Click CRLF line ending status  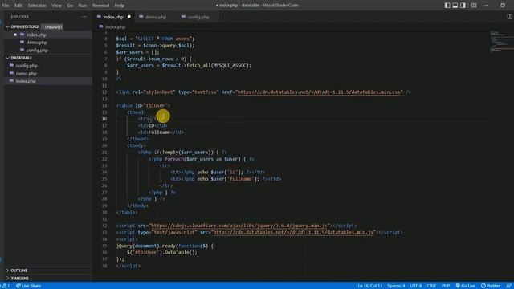tap(431, 286)
